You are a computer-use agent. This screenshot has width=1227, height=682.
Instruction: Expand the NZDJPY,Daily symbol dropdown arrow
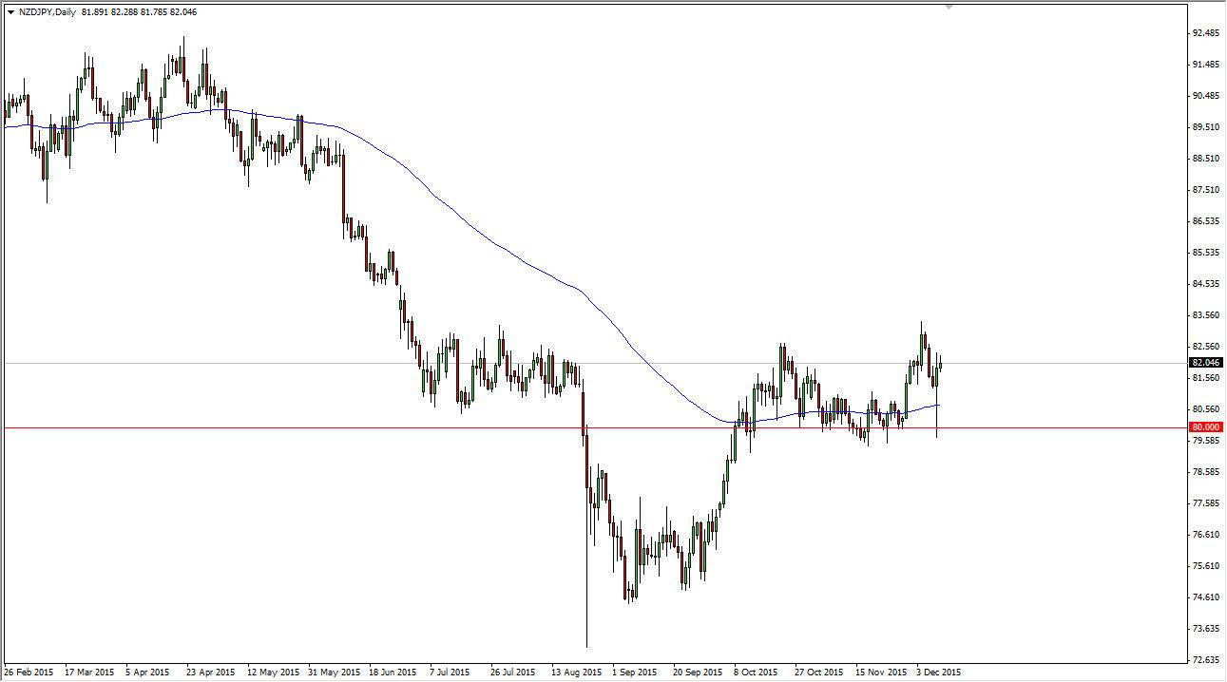pos(10,12)
